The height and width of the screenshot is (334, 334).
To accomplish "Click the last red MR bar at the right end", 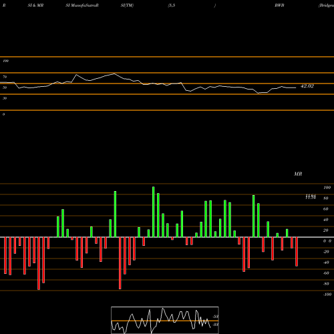I will (x=297, y=252).
